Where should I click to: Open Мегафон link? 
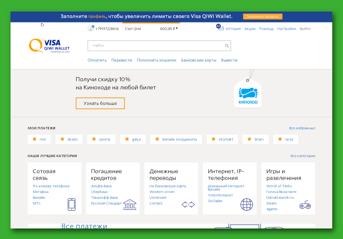(x=41, y=192)
